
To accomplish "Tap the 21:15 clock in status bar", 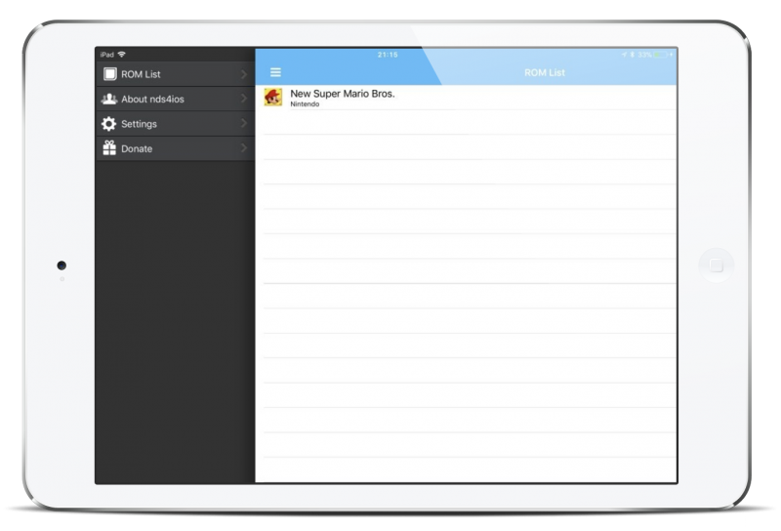I will (x=388, y=55).
